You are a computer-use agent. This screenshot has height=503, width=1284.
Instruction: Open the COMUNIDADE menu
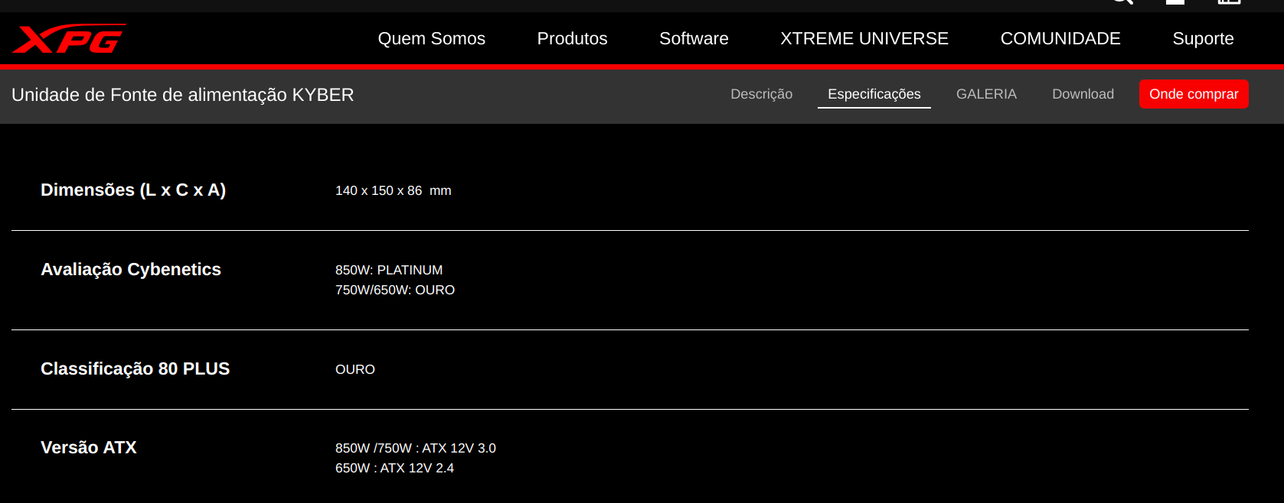click(x=1060, y=38)
